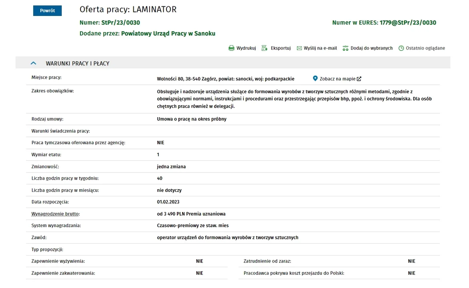Select Dodaj do wybranych
The height and width of the screenshot is (288, 469).
tap(371, 48)
